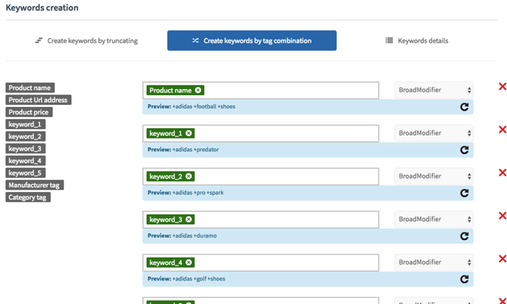
Task: Open BroadModifier dropdown for keyword_1 row
Action: pos(434,133)
